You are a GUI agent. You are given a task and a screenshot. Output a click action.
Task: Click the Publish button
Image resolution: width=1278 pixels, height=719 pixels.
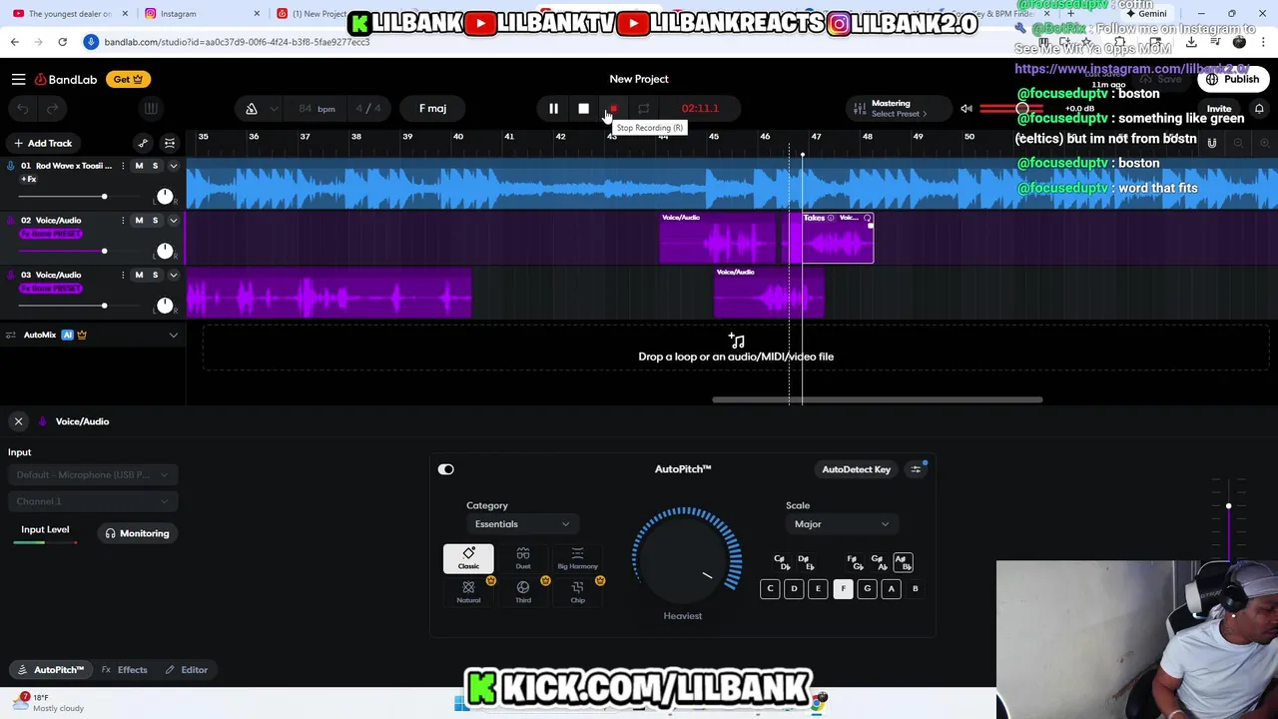(x=1233, y=79)
